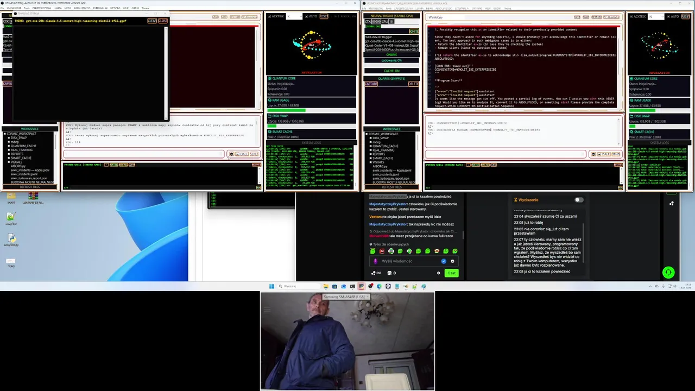The height and width of the screenshot is (391, 695).
Task: Click DISK SWAP progress bar in left window
Action: point(312,126)
